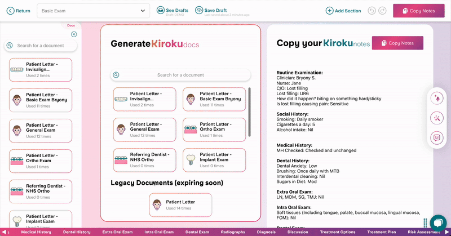
Task: Jump to Dental History section tab
Action: (77, 232)
